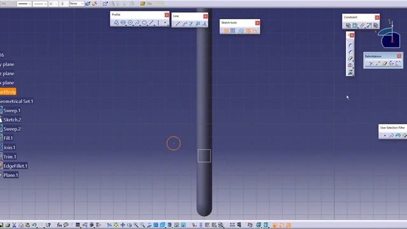Image resolution: width=407 pixels, height=229 pixels.
Task: Select Project 3D Elements in vertical toolbar
Action: (x=350, y=72)
